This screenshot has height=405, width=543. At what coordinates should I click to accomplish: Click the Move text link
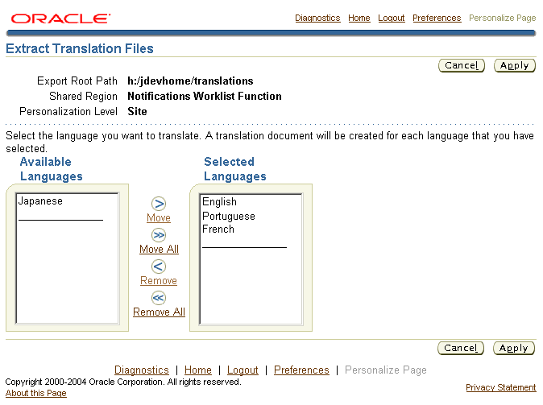point(159,217)
